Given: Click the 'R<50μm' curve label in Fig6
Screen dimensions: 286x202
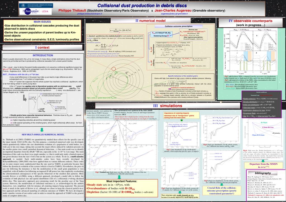Looking at the screenshot, I should coord(264,122).
